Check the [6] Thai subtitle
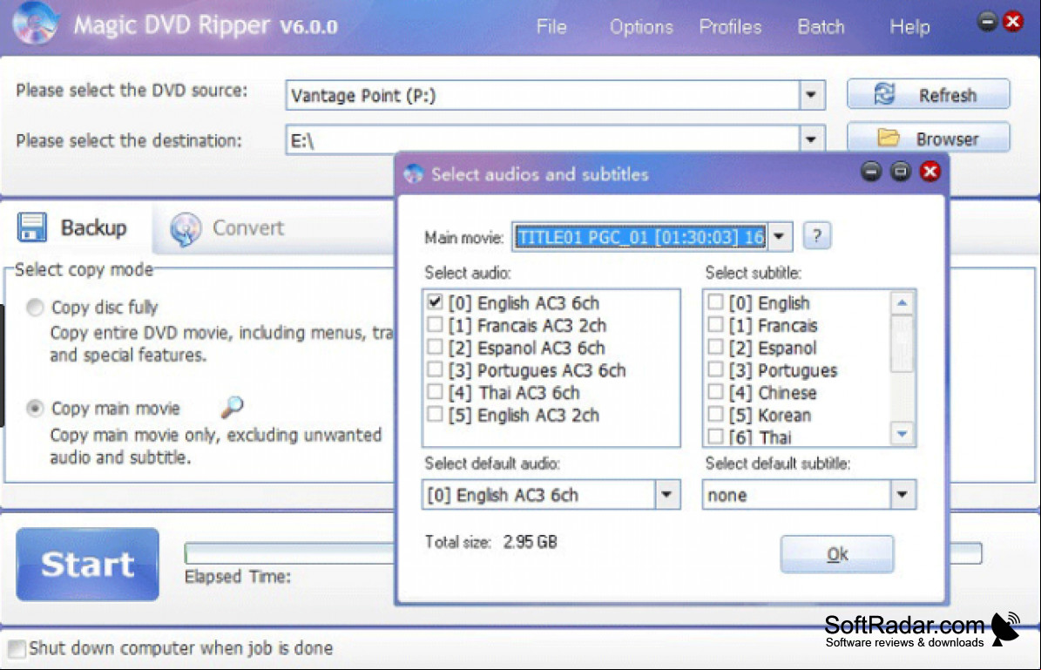Viewport: 1041px width, 670px height. coord(715,437)
